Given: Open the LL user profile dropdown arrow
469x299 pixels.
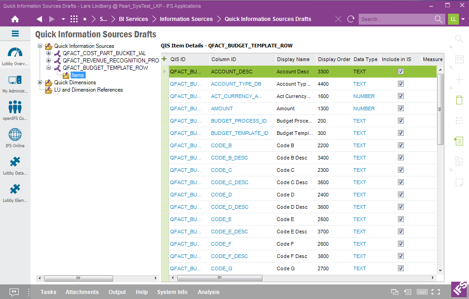Looking at the screenshot, I should (x=463, y=19).
